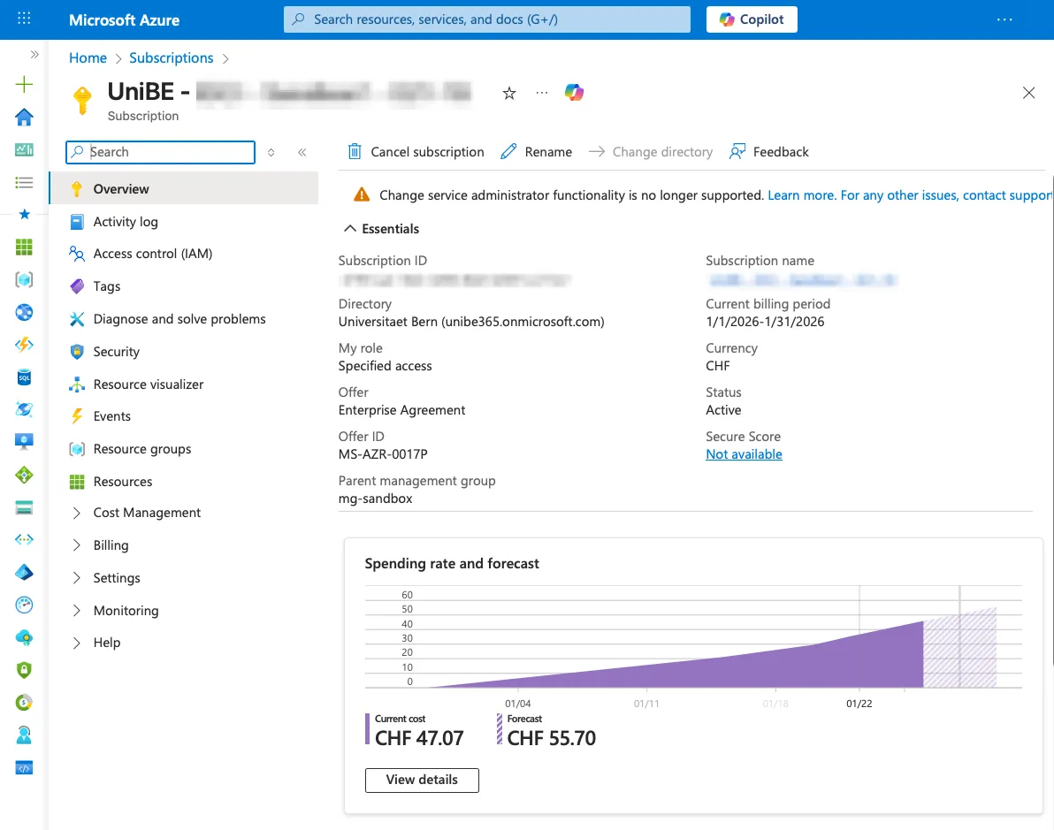This screenshot has height=830, width=1054.
Task: Click the Copilot icon next to subscription title
Action: 574,93
